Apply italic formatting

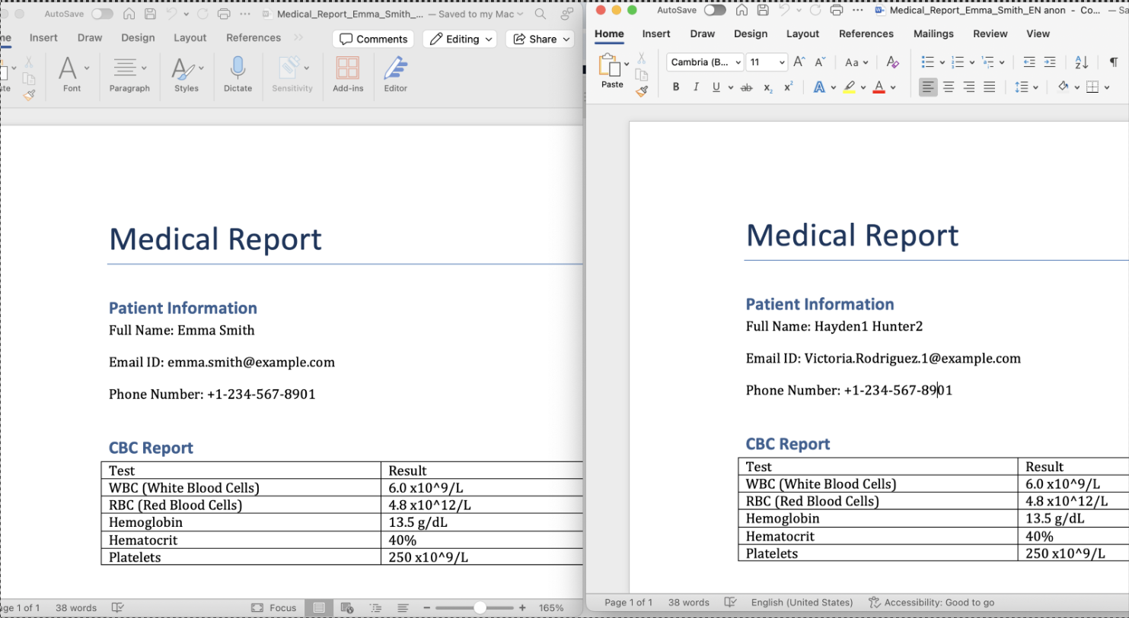[696, 87]
